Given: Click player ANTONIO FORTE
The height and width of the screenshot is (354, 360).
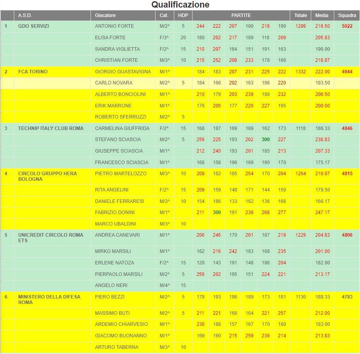Looking at the screenshot, I should click(114, 26).
